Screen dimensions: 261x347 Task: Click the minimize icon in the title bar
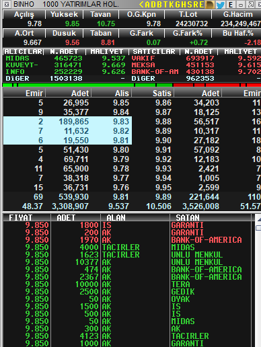click(x=241, y=5)
